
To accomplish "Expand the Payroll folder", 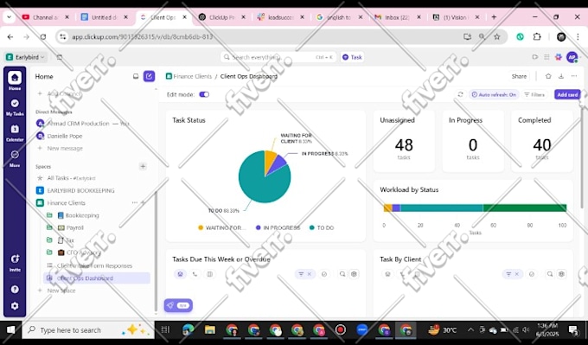I will point(49,227).
